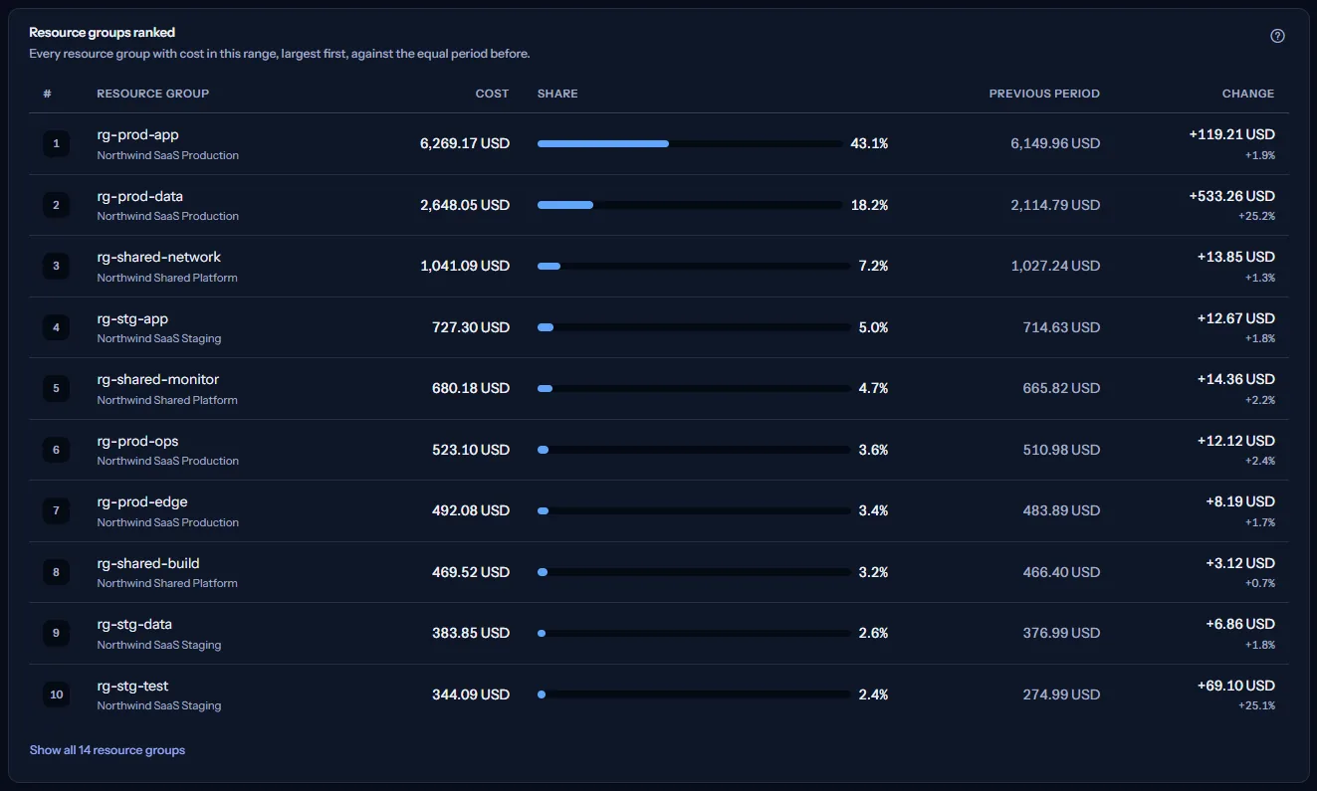Click the CHANGE column header
The image size is (1317, 791).
pos(1248,94)
